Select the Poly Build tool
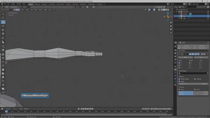The image size is (210, 118). (x=3, y=70)
